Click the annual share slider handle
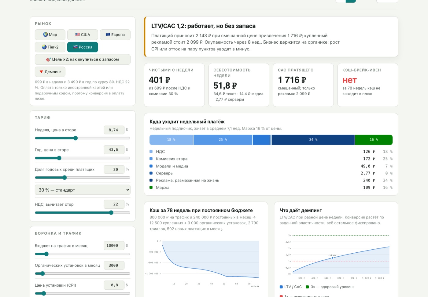428x297 pixels. [x=65, y=178]
